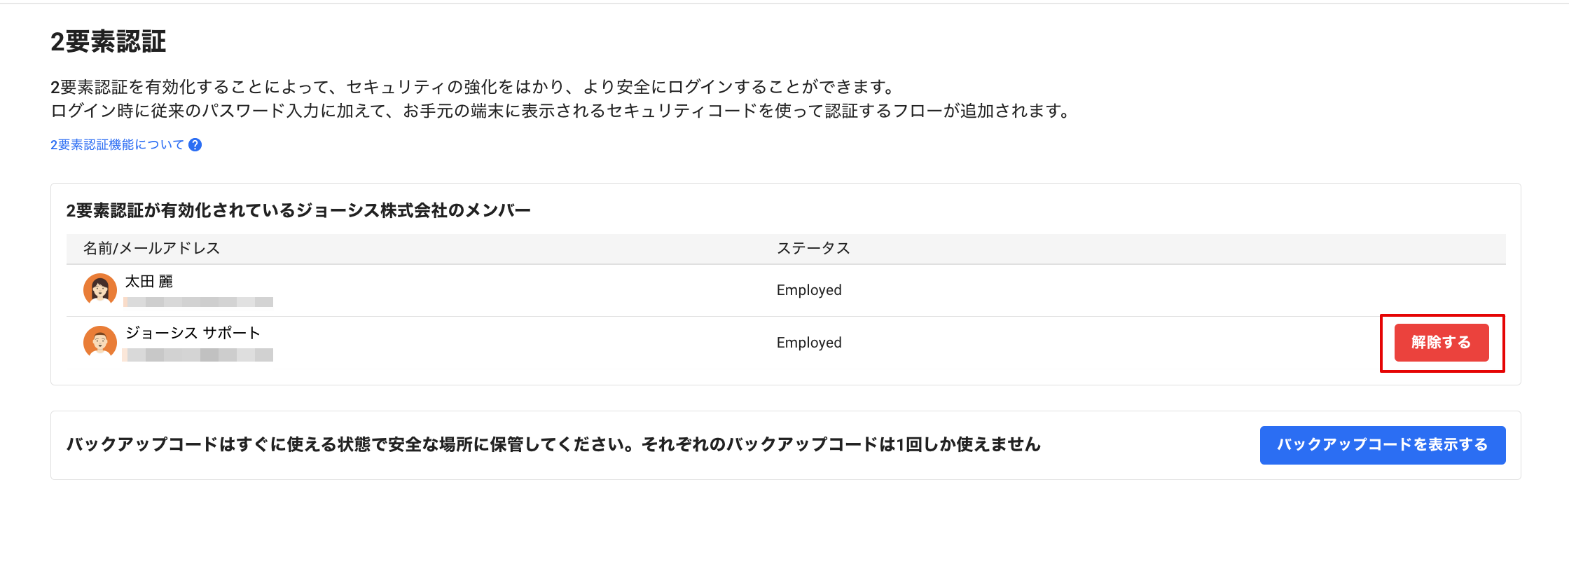This screenshot has width=1569, height=562.
Task: Click the backup code storage notice text
Action: point(553,444)
